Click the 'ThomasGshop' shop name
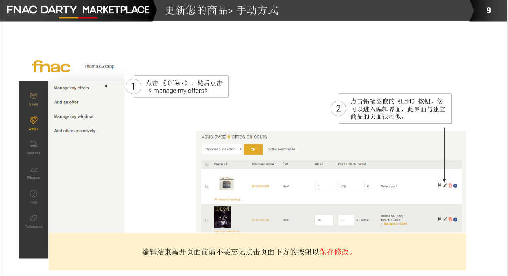This screenshot has width=508, height=276. pos(99,66)
